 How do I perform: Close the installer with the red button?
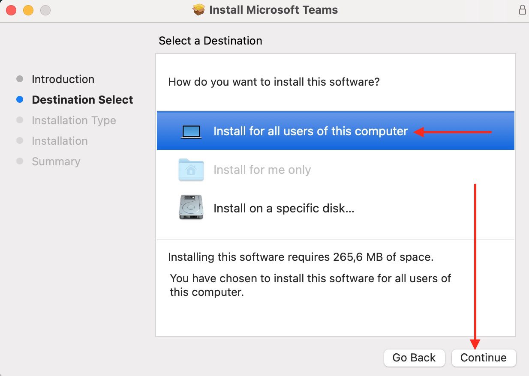pyautogui.click(x=11, y=10)
